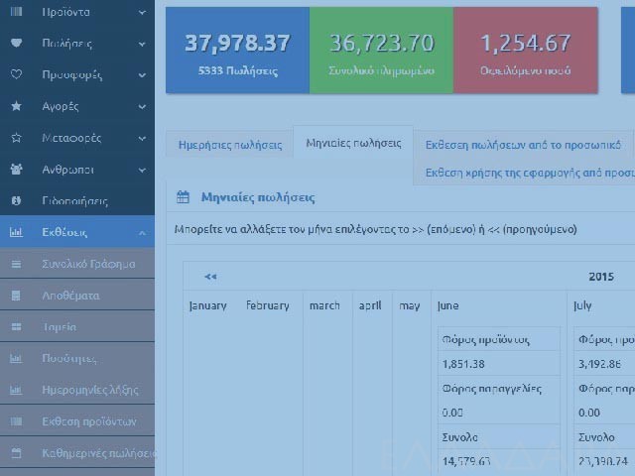Click the January column header
The image size is (635, 476).
(207, 305)
